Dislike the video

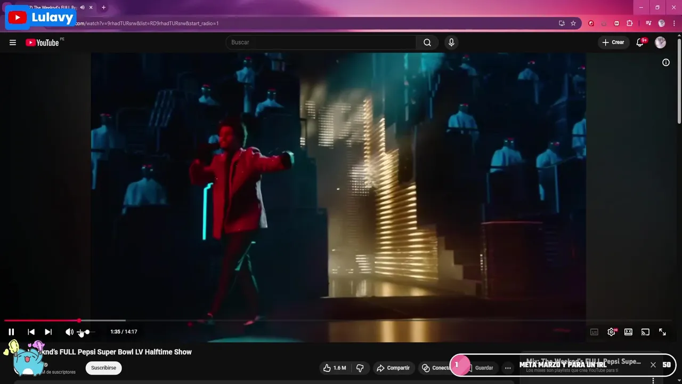click(x=360, y=367)
